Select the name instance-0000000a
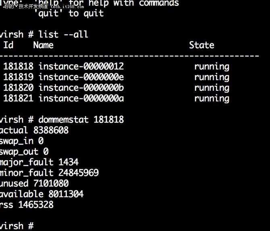Viewport: 270px width, 231px height. tap(81, 98)
